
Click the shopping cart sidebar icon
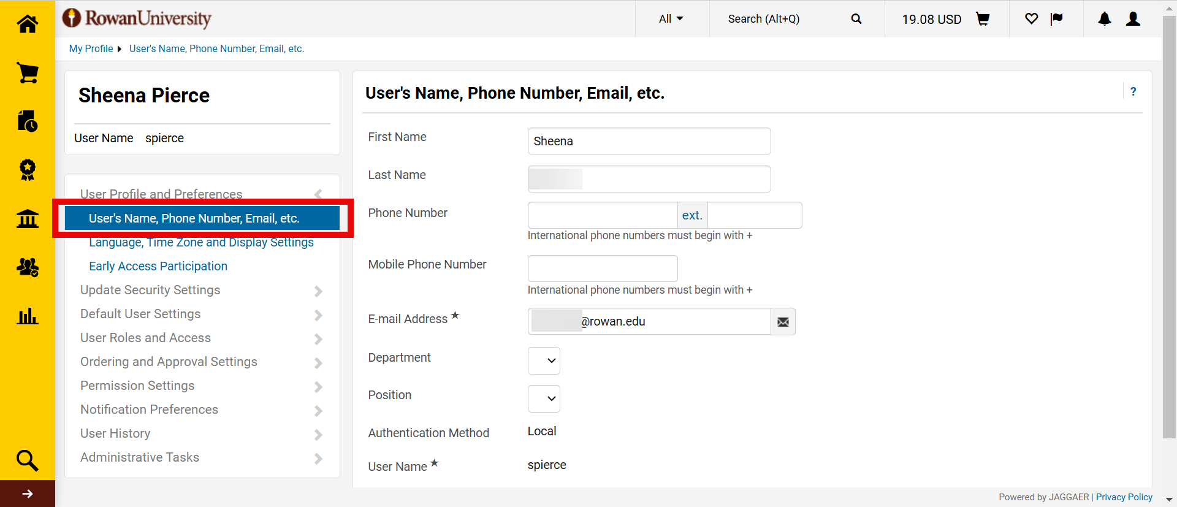pyautogui.click(x=27, y=73)
